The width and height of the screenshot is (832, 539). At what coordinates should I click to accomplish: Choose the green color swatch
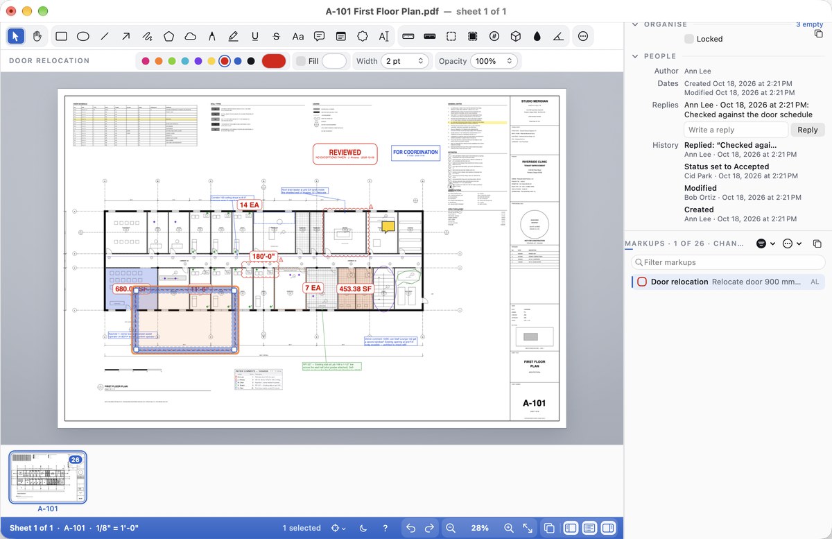172,61
